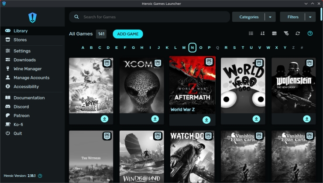Open the Windbound game cover

(x=142, y=156)
